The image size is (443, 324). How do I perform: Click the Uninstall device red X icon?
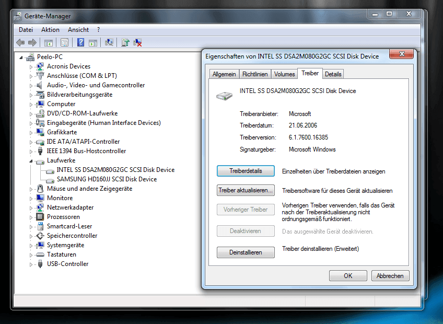click(x=137, y=43)
